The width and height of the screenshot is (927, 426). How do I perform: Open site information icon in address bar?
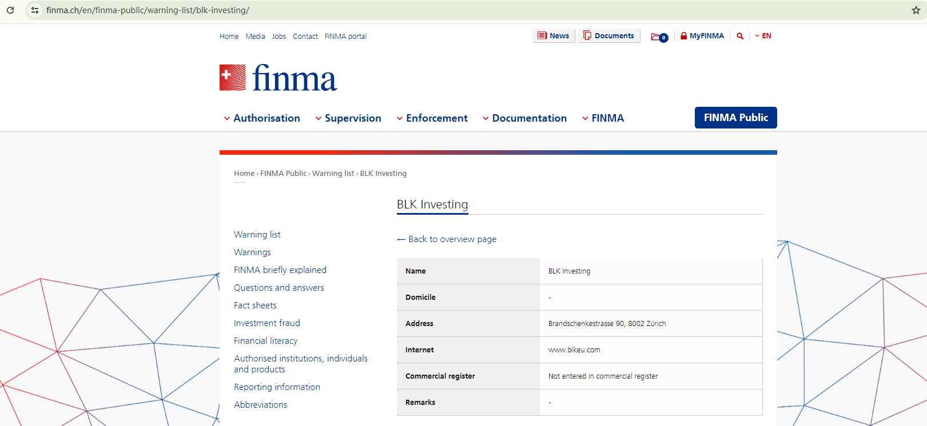(x=35, y=10)
